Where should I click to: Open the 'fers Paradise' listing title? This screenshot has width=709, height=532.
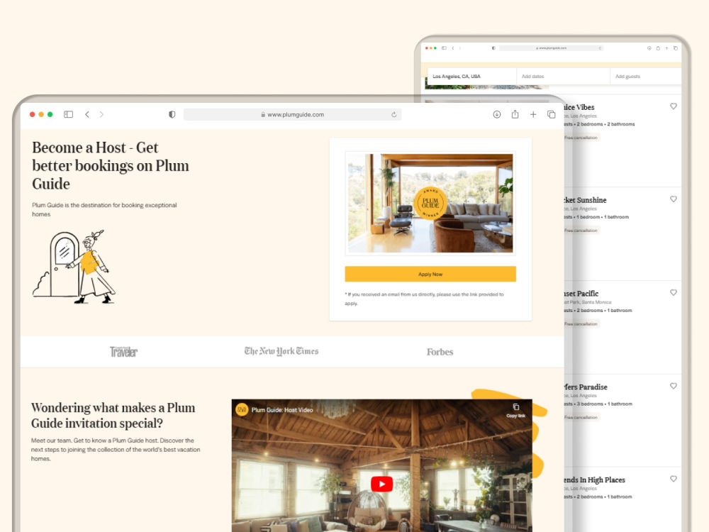click(x=586, y=387)
